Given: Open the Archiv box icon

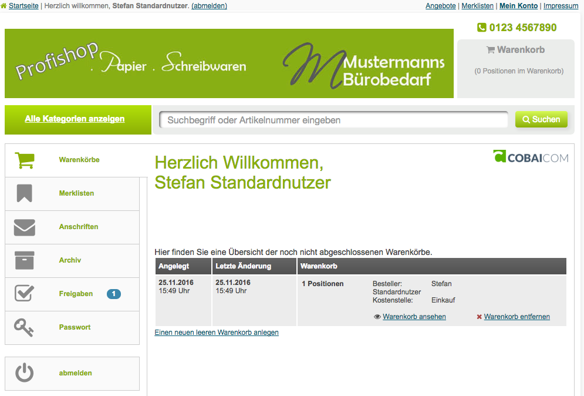Looking at the screenshot, I should coord(24,260).
